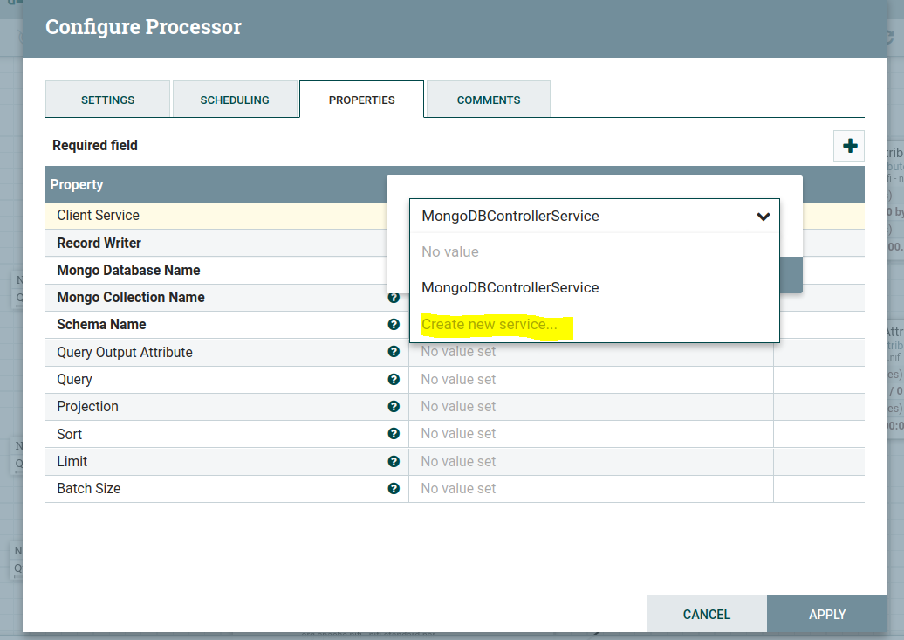Choose 'Create new service...' from dropdown

(x=490, y=325)
